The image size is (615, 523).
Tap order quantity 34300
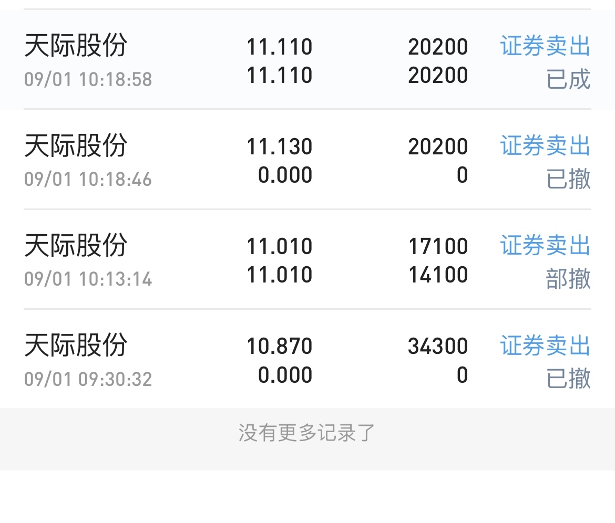pyautogui.click(x=438, y=347)
